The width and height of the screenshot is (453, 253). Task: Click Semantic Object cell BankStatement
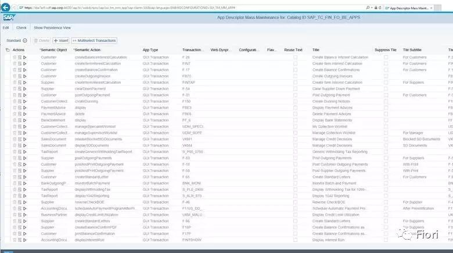[53, 120]
